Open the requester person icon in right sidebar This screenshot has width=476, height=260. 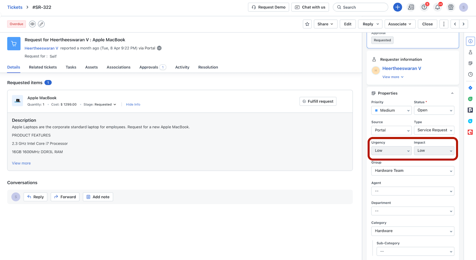470,52
